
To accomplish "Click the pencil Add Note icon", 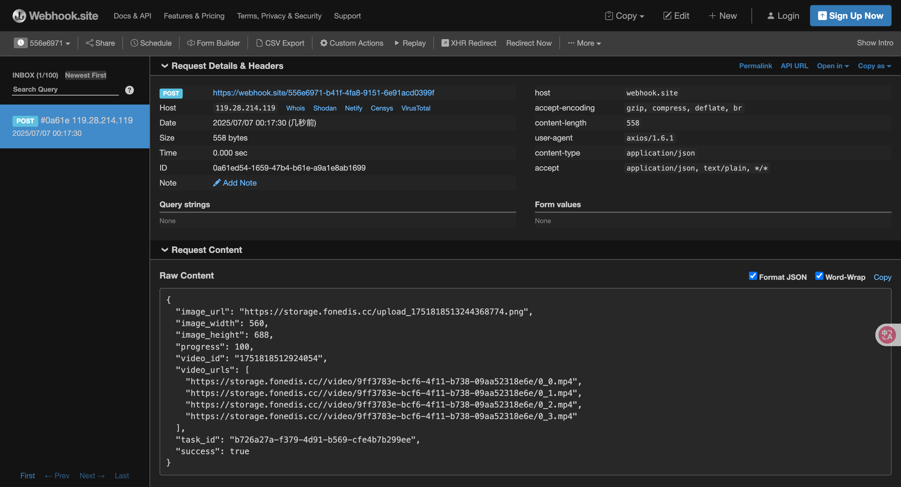I will (217, 183).
